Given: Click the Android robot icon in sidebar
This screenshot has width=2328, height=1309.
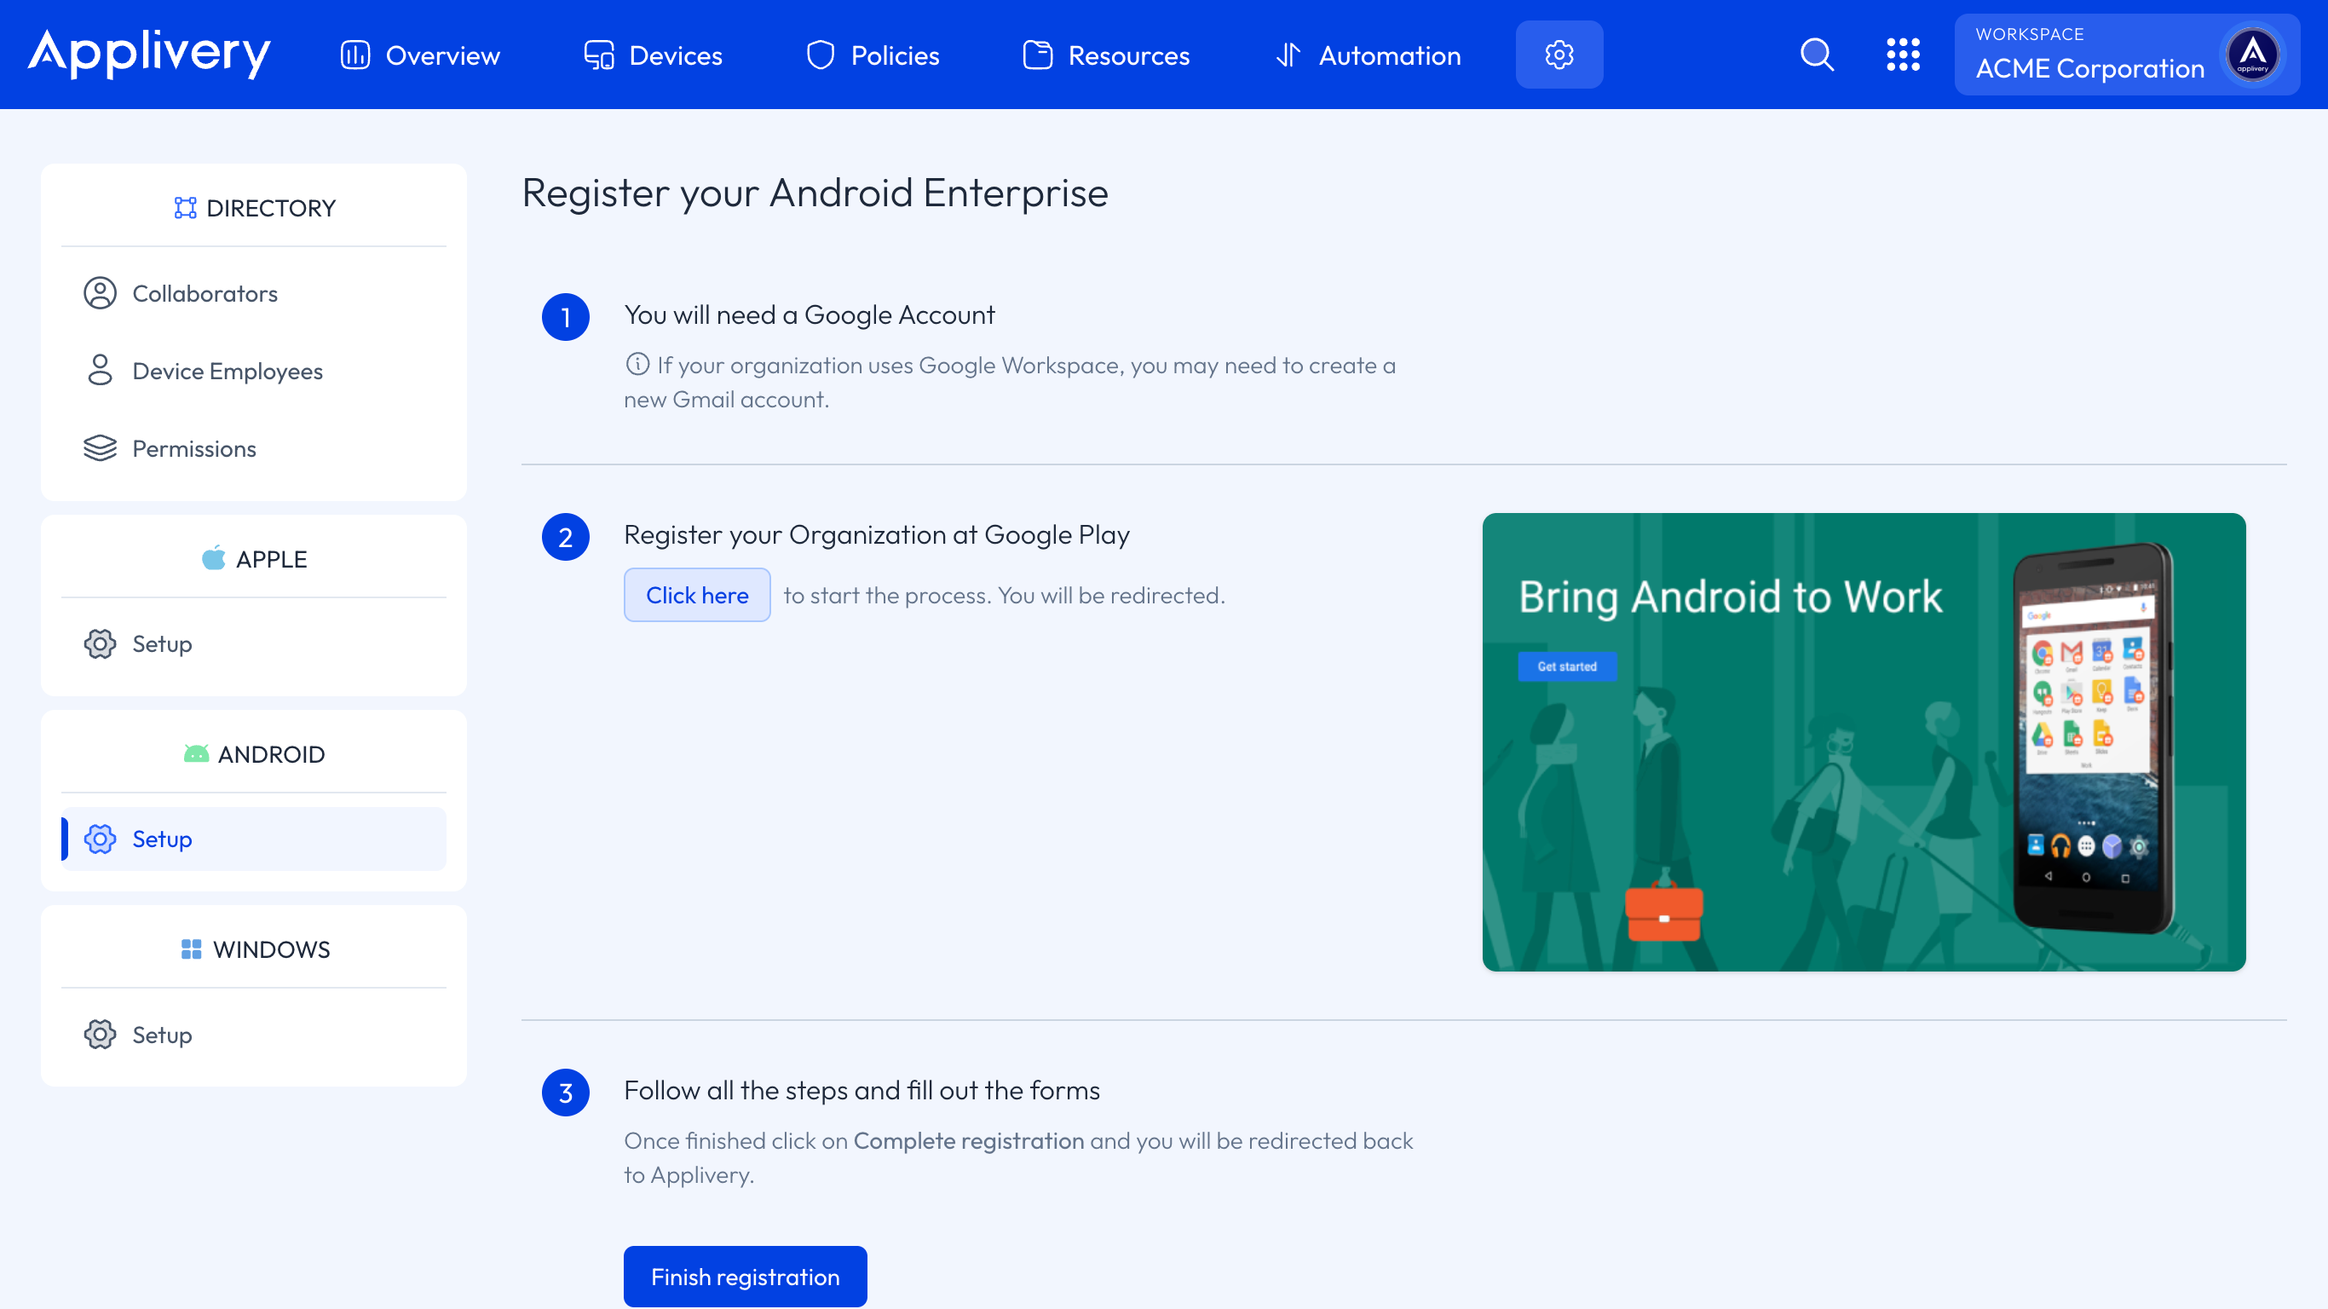Looking at the screenshot, I should click(197, 753).
